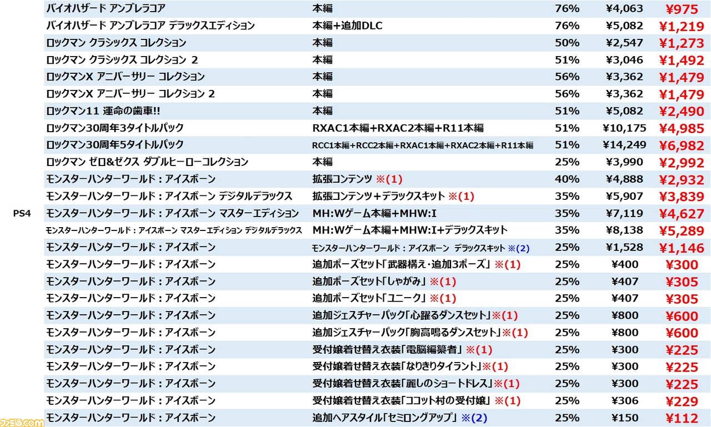
Task: Click sale price ¥1,146
Action: click(680, 248)
